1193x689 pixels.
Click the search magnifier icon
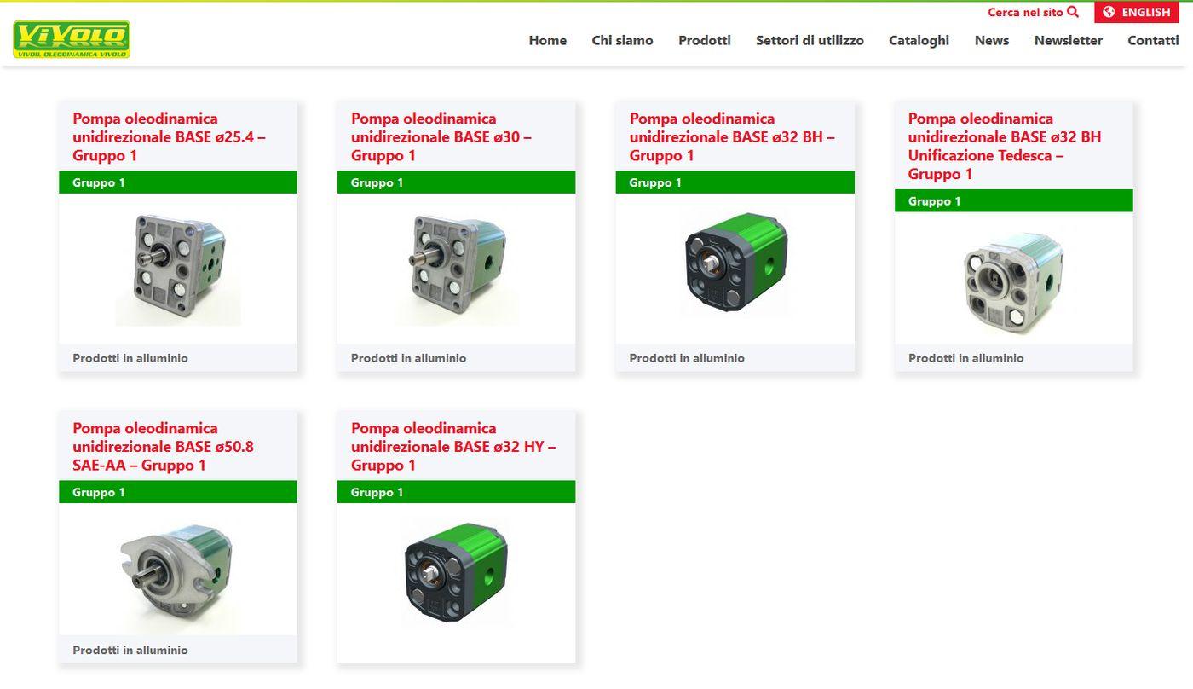(x=1073, y=12)
